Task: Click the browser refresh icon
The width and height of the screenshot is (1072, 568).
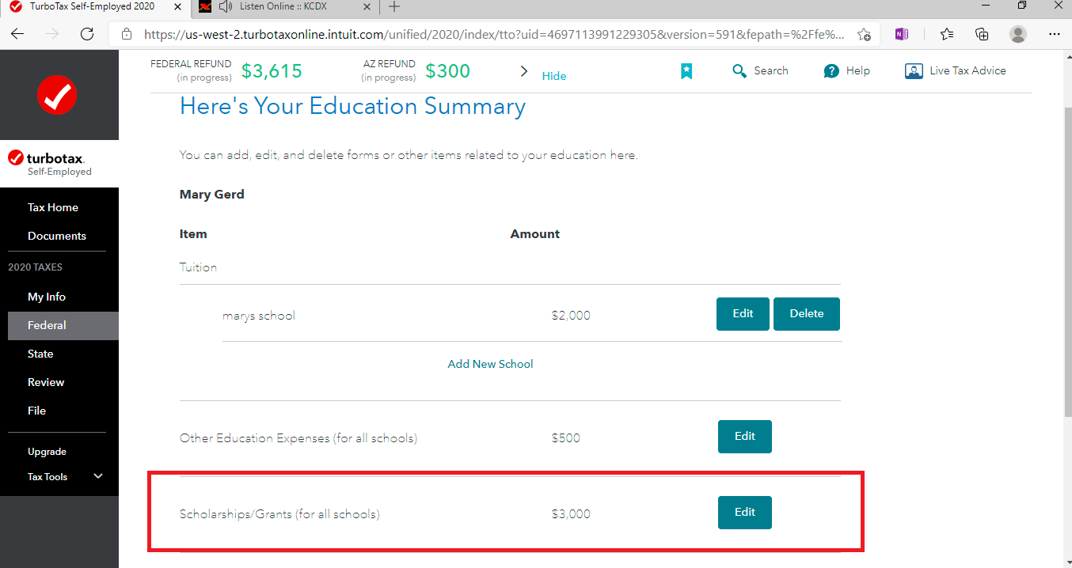Action: (x=87, y=34)
